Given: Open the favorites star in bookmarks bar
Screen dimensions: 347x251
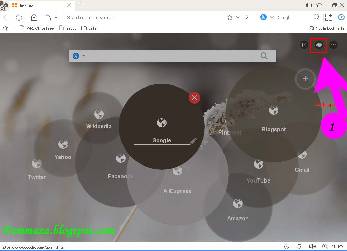Looking at the screenshot, I should 5,28.
